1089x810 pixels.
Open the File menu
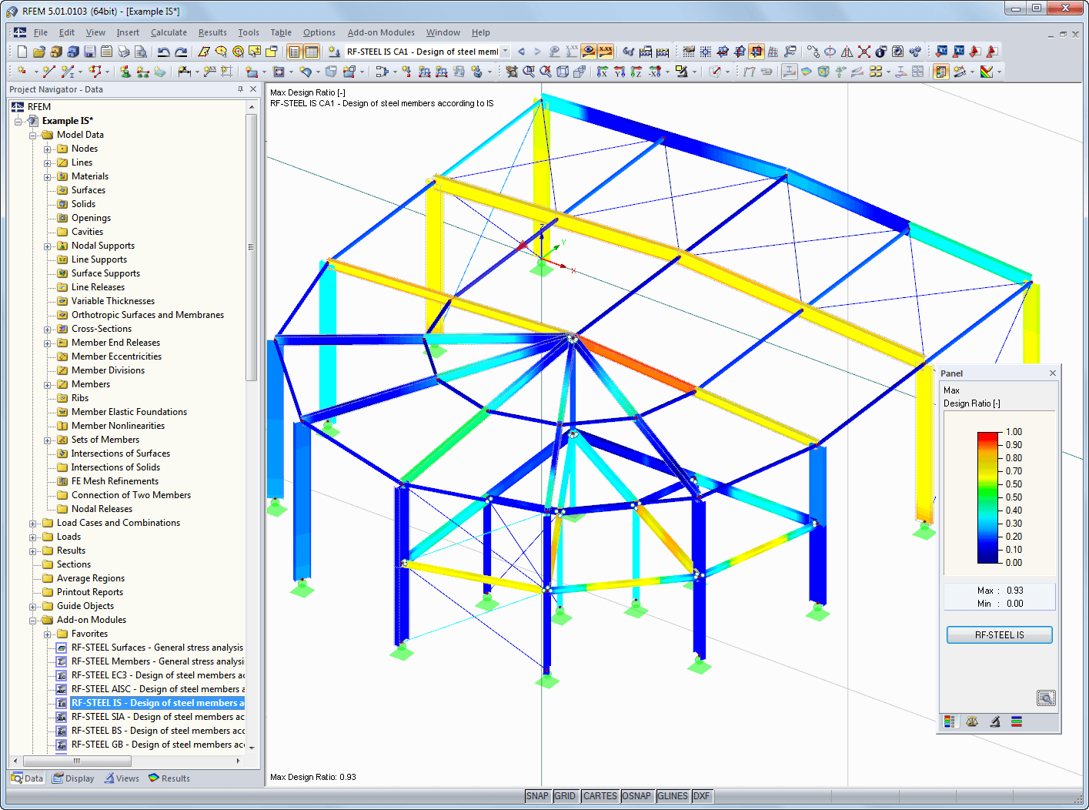(41, 32)
